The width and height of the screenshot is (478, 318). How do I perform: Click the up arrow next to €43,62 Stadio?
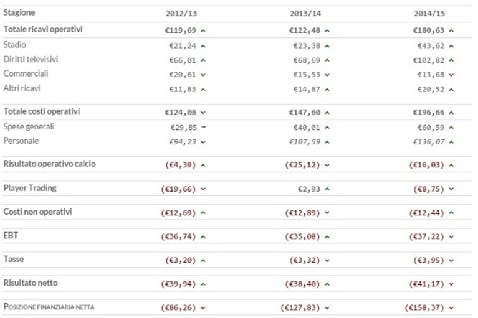(451, 46)
